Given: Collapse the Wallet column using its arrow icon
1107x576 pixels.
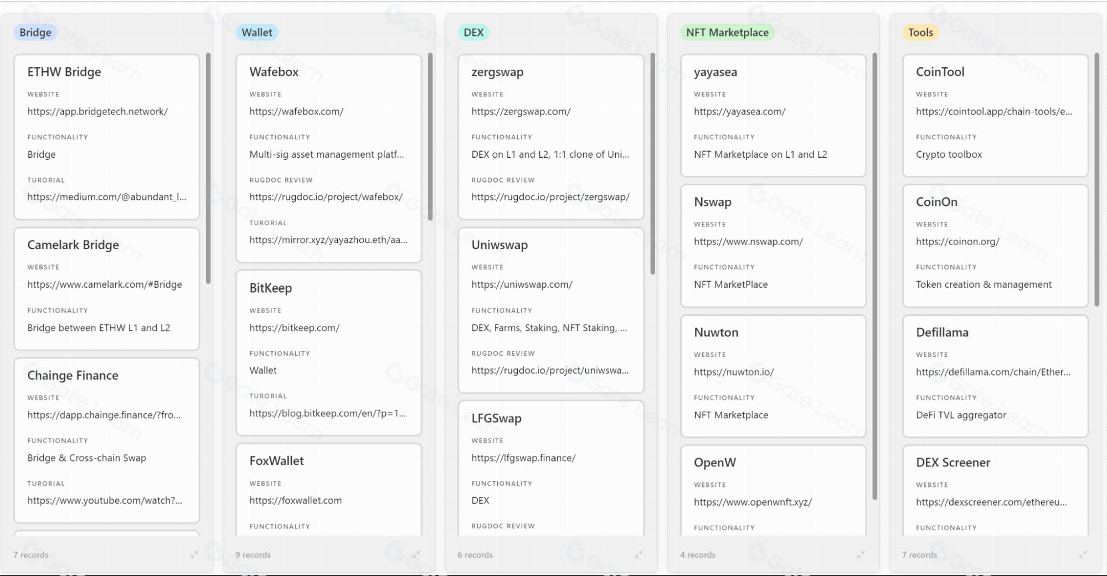Looking at the screenshot, I should [416, 554].
